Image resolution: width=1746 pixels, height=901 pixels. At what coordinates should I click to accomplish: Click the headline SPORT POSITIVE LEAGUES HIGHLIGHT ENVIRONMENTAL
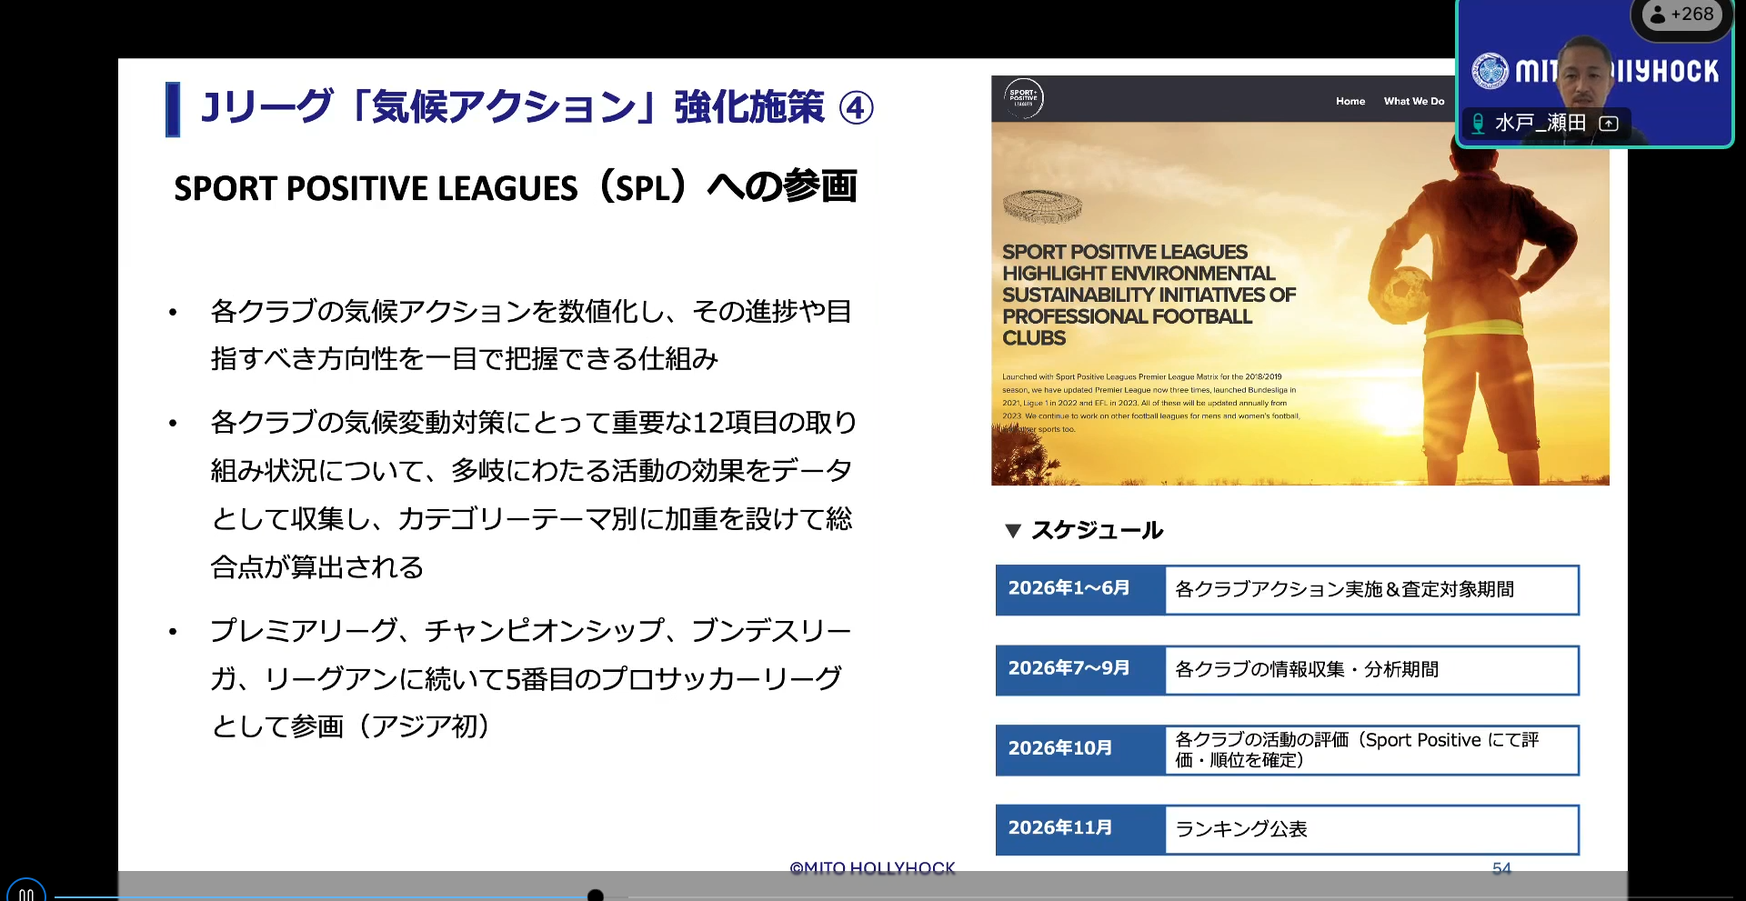pyautogui.click(x=1149, y=295)
